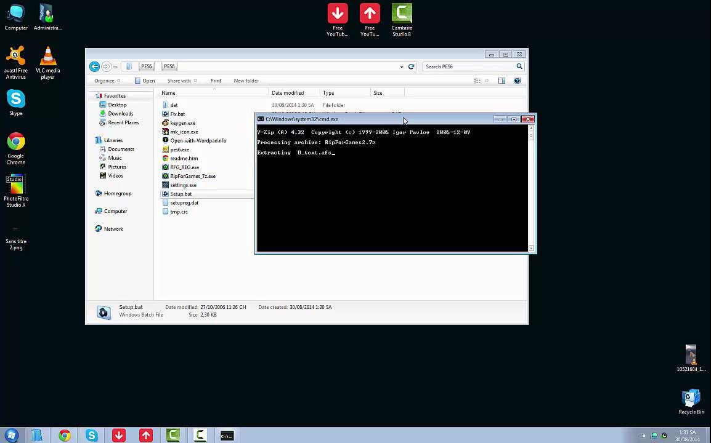Click the Chrome taskbar icon
711x443 pixels.
[x=65, y=435]
